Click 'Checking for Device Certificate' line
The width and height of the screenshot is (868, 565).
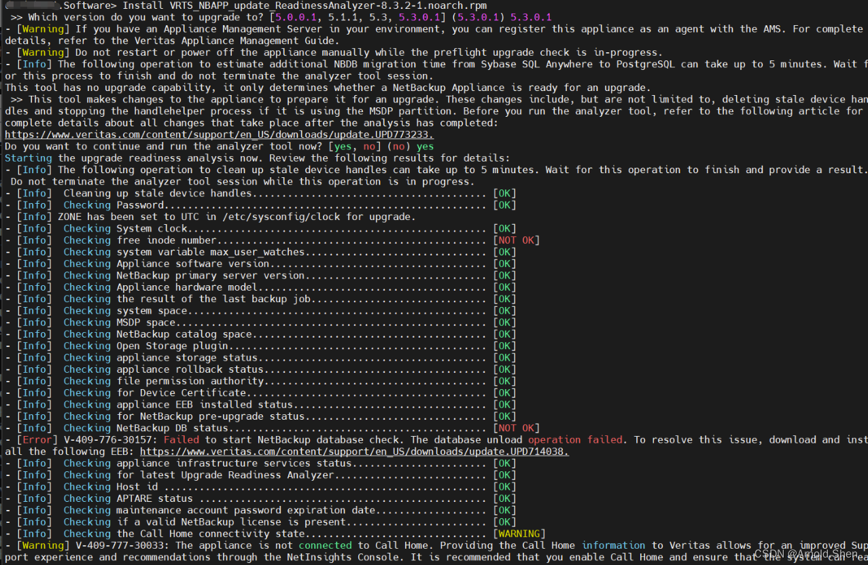(261, 393)
